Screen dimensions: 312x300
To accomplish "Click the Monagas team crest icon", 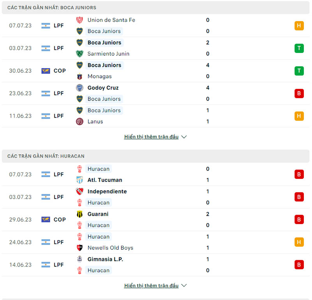I will [x=80, y=76].
